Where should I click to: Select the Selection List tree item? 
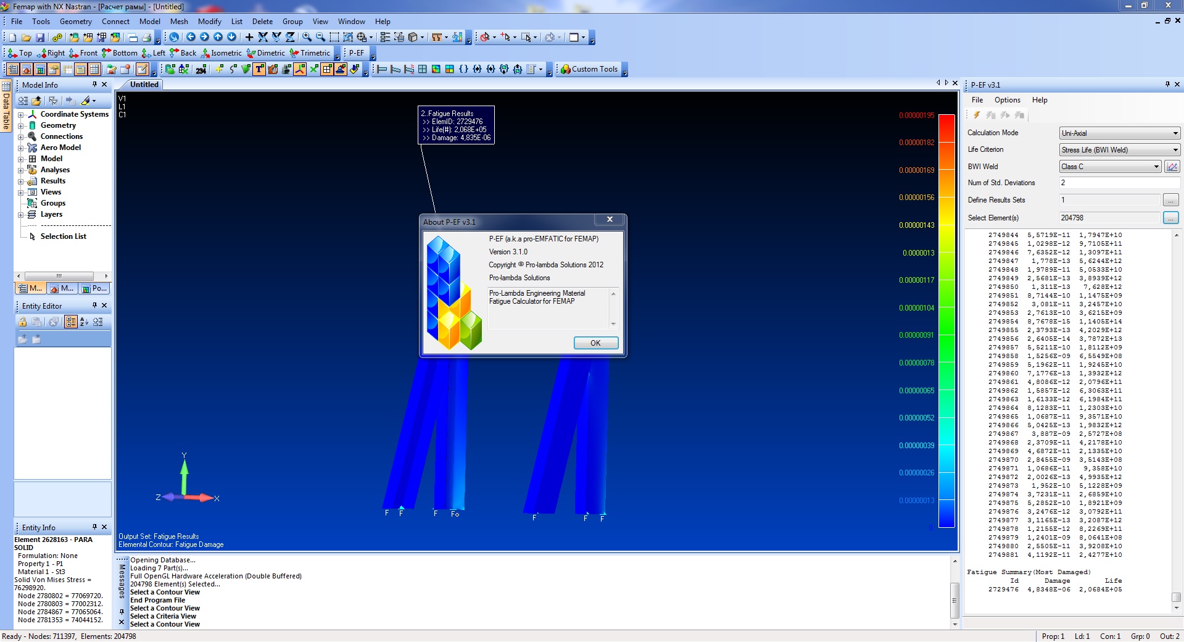[64, 236]
